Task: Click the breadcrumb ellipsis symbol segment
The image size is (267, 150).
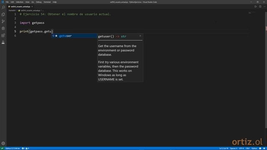Action: (x=43, y=10)
